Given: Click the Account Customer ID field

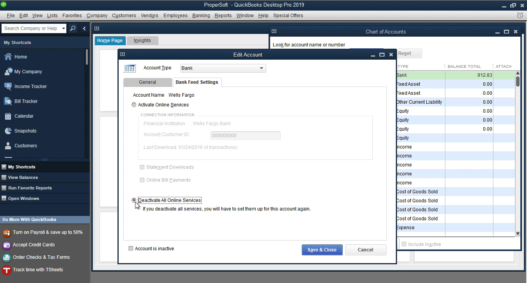Looking at the screenshot, I should point(245,136).
